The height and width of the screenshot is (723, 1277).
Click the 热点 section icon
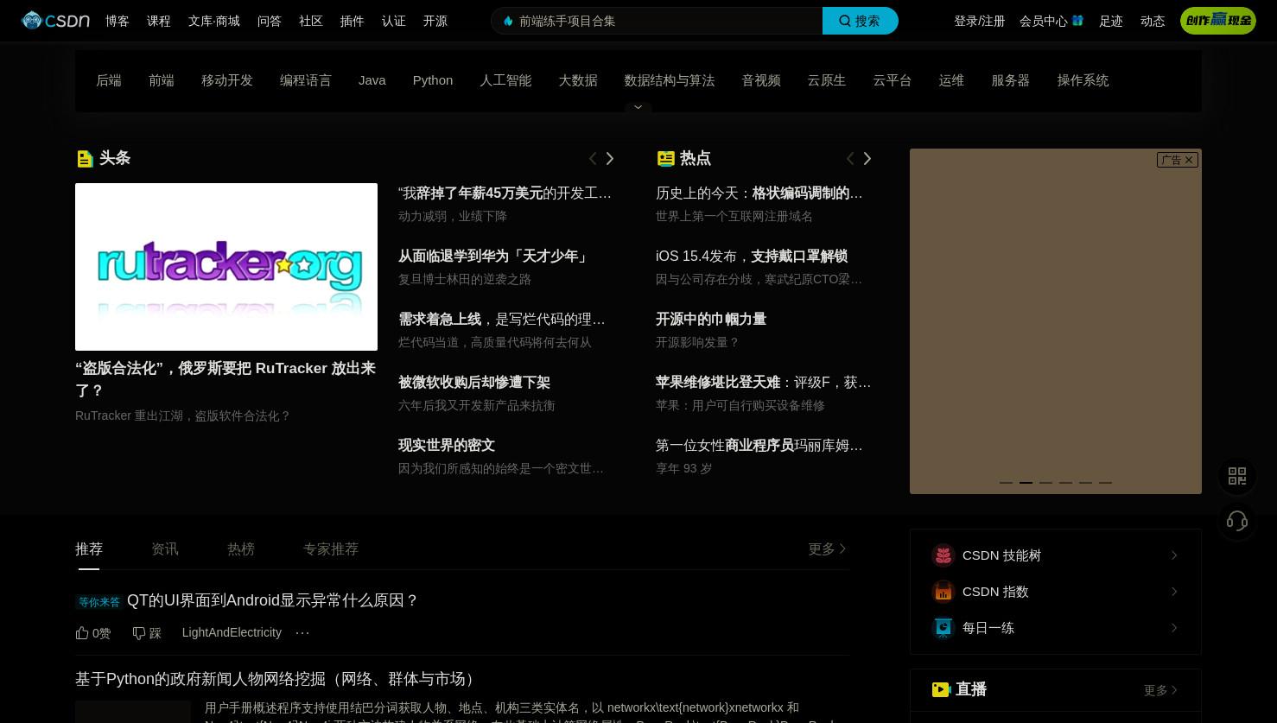[x=665, y=158]
